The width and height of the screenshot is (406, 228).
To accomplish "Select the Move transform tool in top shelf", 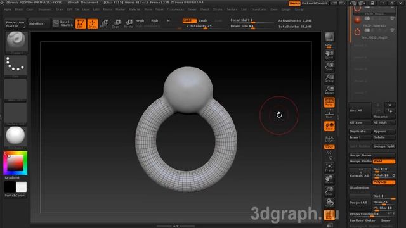I will click(104, 23).
